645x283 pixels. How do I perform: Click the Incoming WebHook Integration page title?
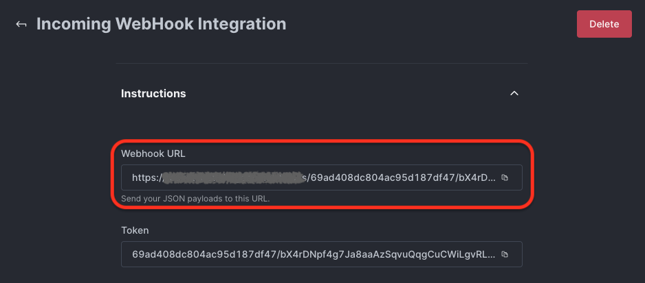click(x=161, y=24)
